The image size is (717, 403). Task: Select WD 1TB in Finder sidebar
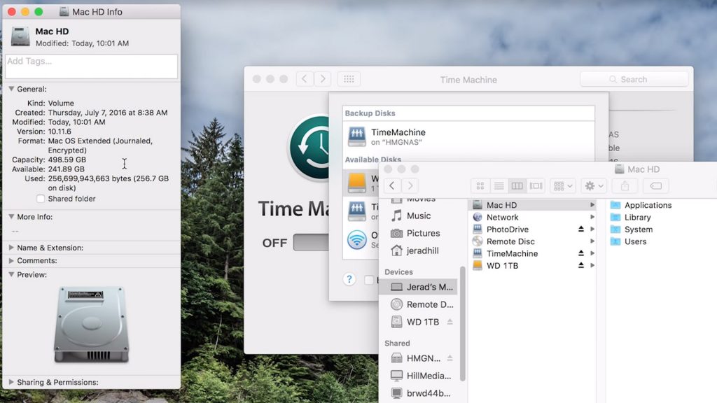419,322
